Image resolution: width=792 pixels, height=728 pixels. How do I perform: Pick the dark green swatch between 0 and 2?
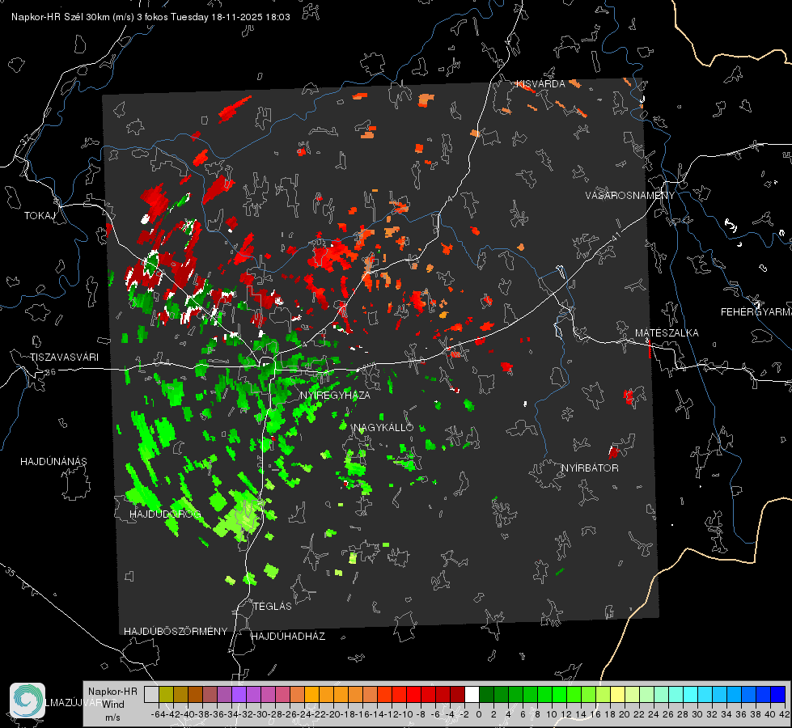click(x=486, y=694)
